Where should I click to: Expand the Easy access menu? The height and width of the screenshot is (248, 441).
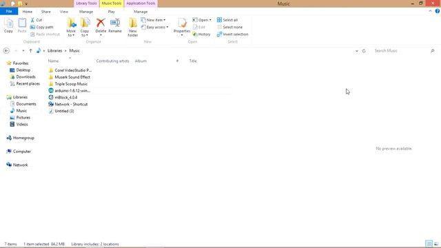(154, 27)
